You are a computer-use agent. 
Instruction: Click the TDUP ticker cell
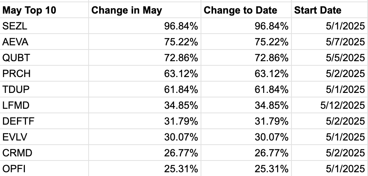tap(44, 89)
